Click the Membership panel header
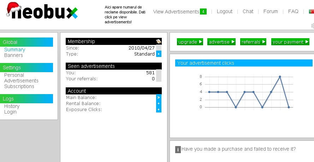Viewport: 314px width, 162px height. (x=113, y=41)
